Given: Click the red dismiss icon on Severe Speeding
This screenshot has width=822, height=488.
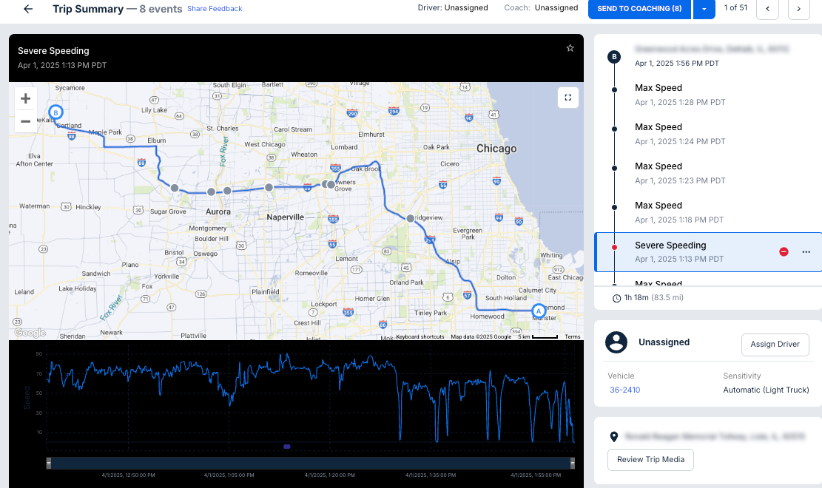Looking at the screenshot, I should [x=784, y=252].
